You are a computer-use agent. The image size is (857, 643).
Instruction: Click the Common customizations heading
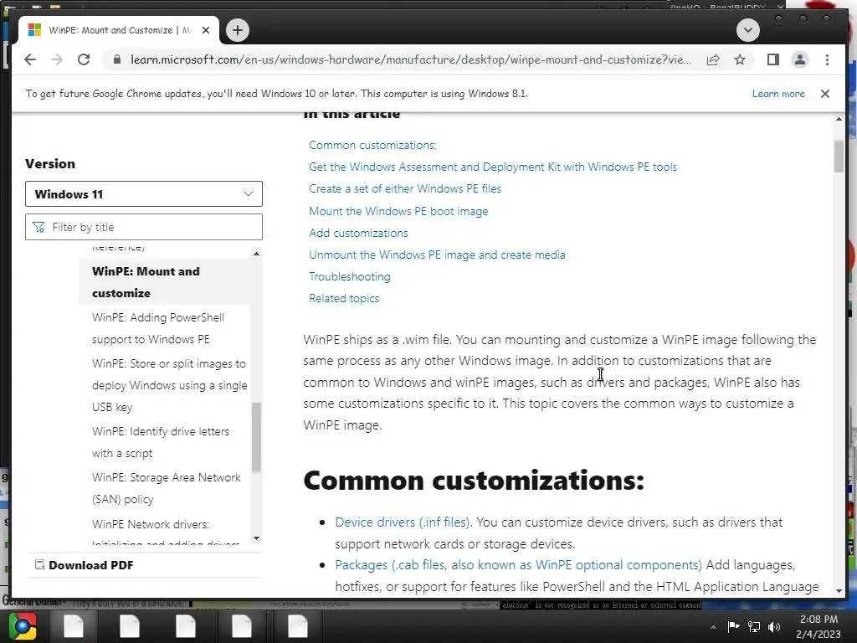pos(474,481)
